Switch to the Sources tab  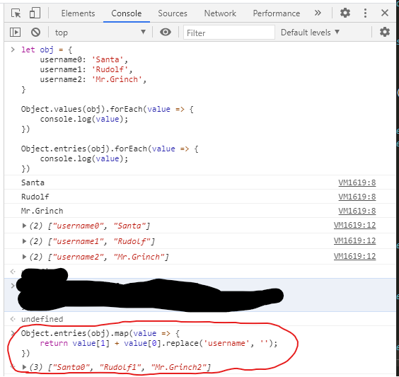pyautogui.click(x=173, y=13)
